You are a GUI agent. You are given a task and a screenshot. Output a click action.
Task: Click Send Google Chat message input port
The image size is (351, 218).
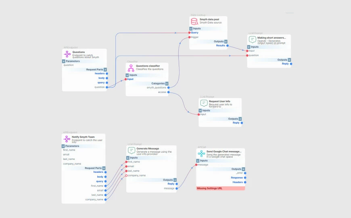click(196, 165)
